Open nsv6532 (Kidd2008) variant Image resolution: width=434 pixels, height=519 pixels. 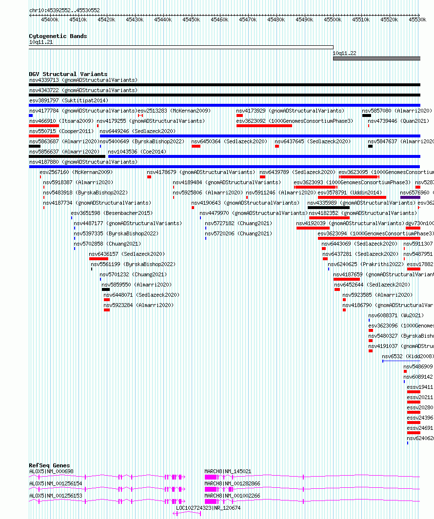[408, 357]
